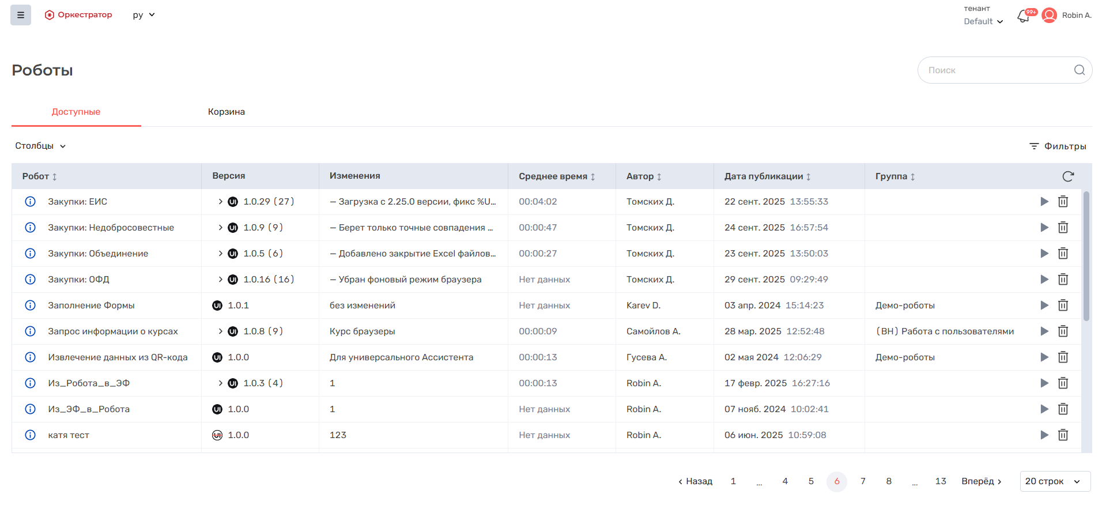Open info for Заполнение Формы robot
Image resolution: width=1102 pixels, height=509 pixels.
coord(31,306)
